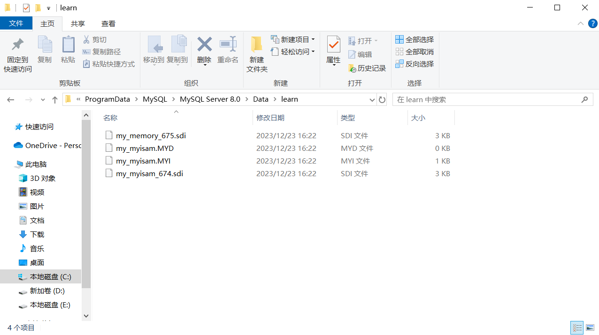Click the 复制到 ribbon button
The height and width of the screenshot is (335, 599).
[177, 51]
